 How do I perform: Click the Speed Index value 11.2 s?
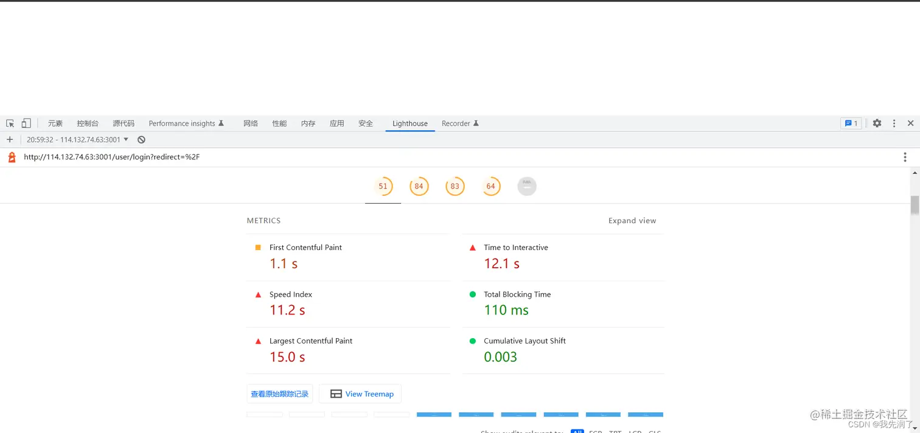[x=287, y=311]
